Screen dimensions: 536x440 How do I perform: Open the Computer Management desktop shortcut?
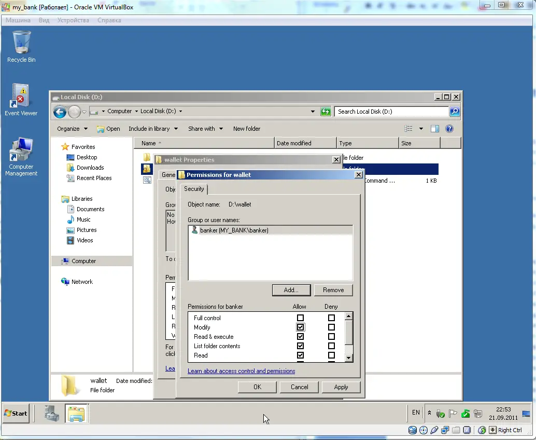coord(21,157)
